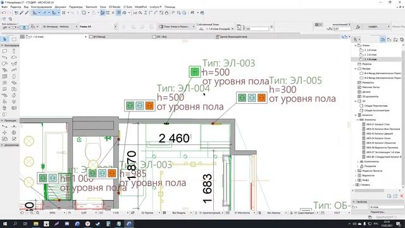Select the Marquee tool in toolbox

(14, 39)
